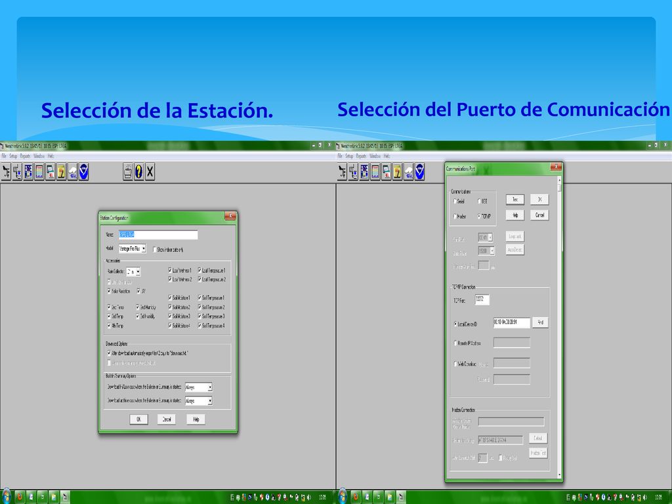The width and height of the screenshot is (672, 504).
Task: Open Setup menu in Station Configuration window
Action: pos(13,156)
